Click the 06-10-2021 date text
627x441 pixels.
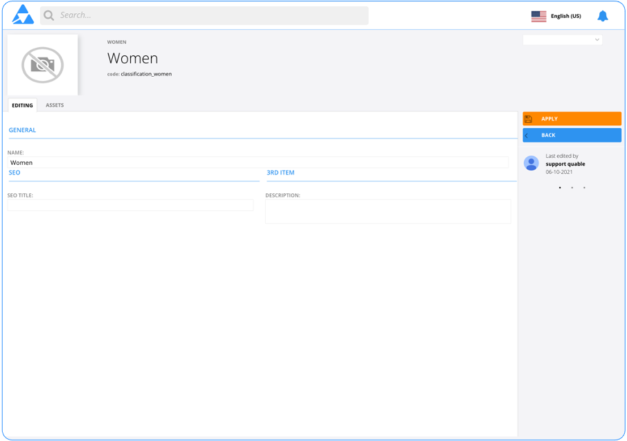click(x=559, y=172)
